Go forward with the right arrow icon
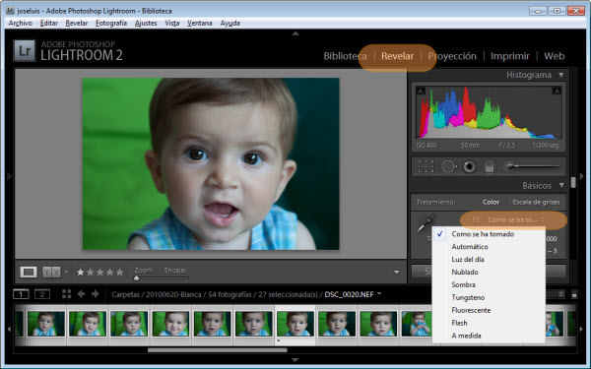This screenshot has width=591, height=369. 96,294
